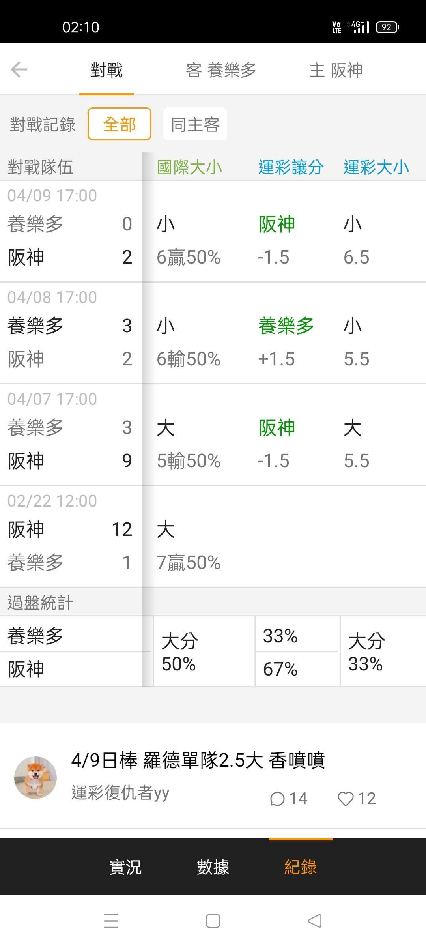Switch to the 對戰 tab
Viewport: 426px width, 947px height.
pyautogui.click(x=106, y=70)
